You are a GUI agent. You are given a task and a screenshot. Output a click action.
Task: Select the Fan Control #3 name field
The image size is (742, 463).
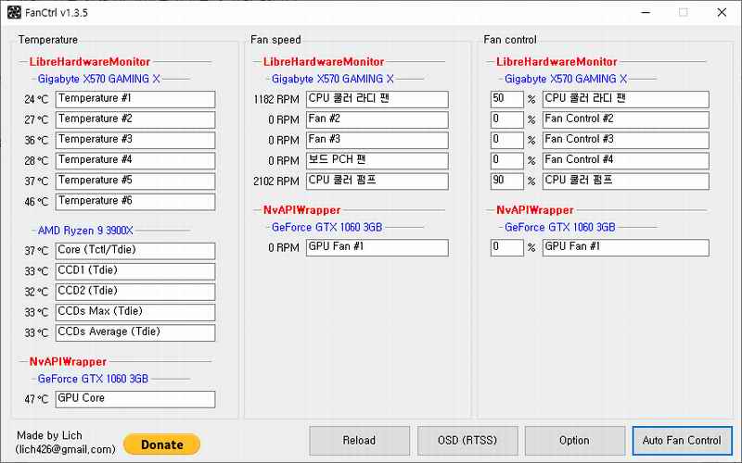pyautogui.click(x=625, y=140)
